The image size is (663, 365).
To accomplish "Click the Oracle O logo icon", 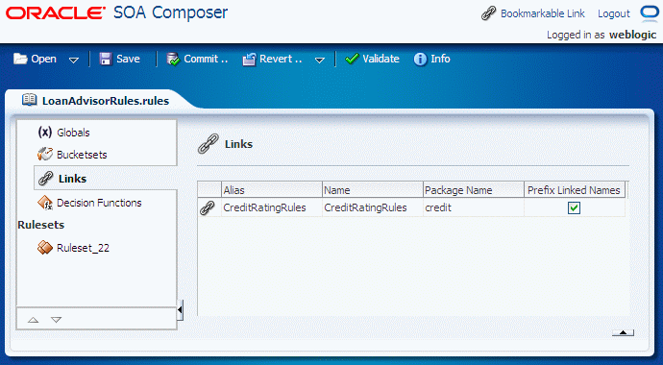I will click(649, 13).
